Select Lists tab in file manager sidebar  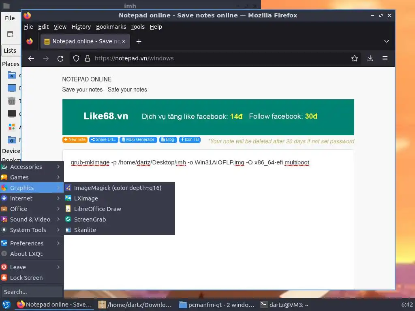11,51
